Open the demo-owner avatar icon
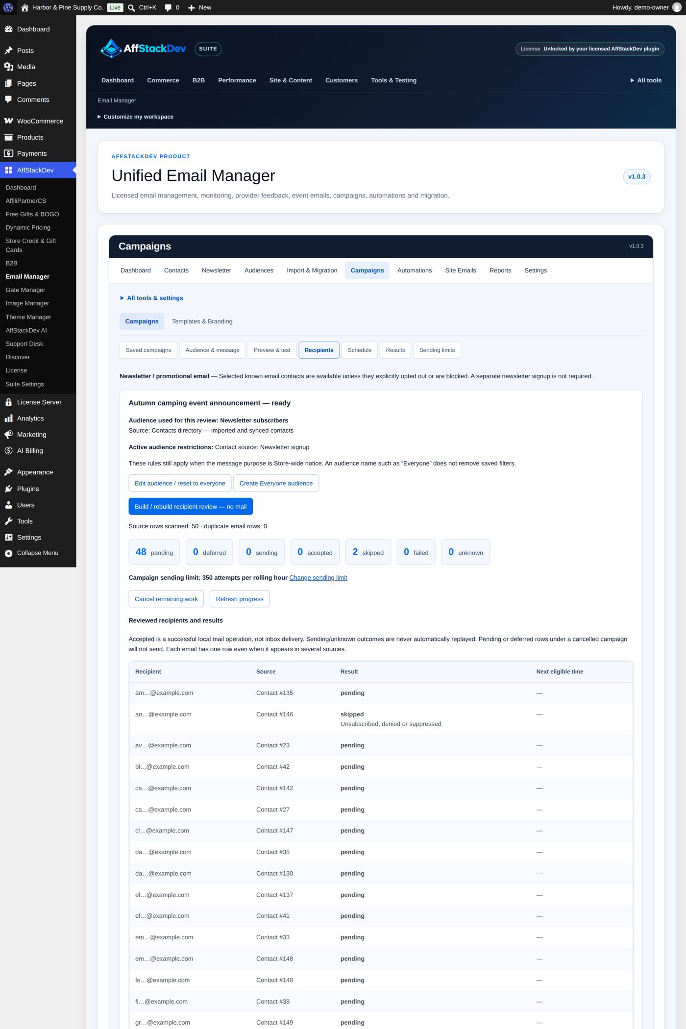Viewport: 686px width, 1029px height. [677, 7]
